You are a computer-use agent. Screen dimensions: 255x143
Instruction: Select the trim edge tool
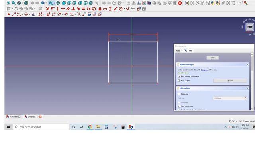coord(79,14)
